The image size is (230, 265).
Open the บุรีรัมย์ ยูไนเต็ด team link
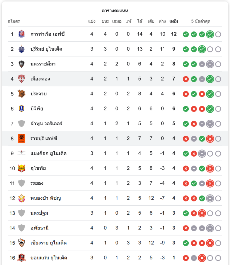coord(46,49)
